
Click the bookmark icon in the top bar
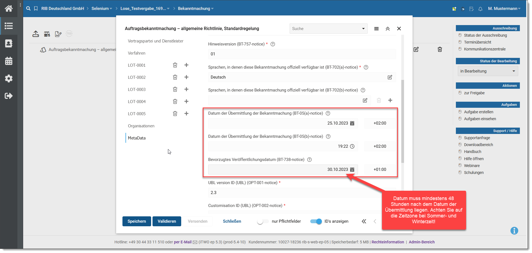36,9
